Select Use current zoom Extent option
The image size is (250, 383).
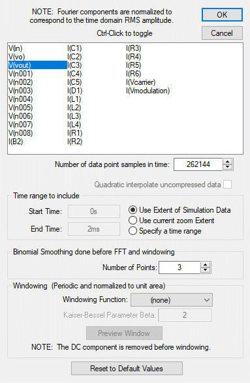click(133, 221)
